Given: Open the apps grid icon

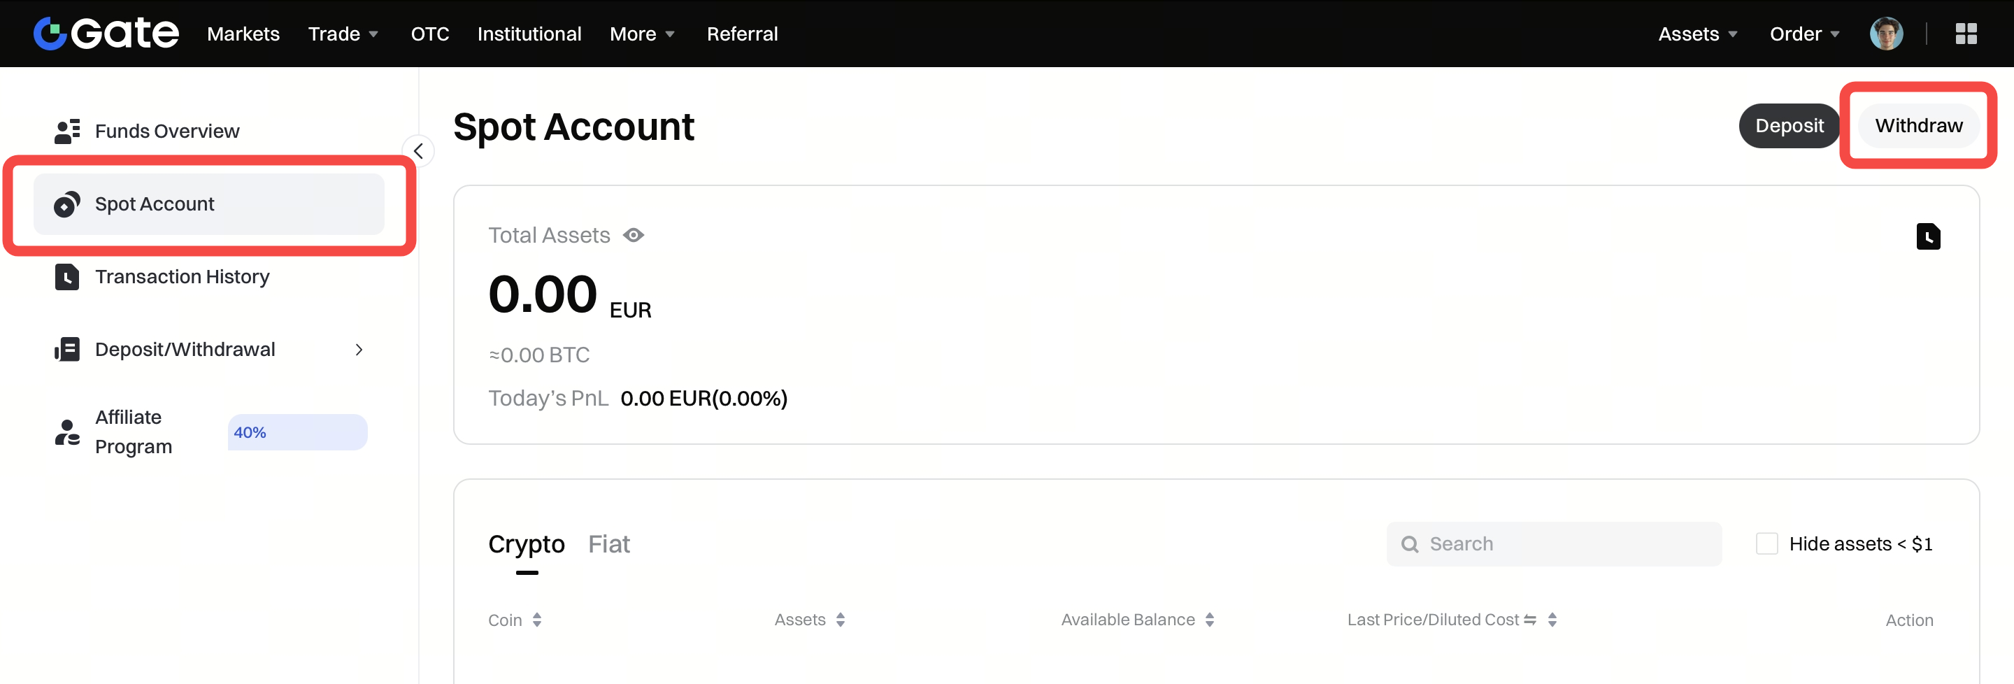Looking at the screenshot, I should 1966,34.
